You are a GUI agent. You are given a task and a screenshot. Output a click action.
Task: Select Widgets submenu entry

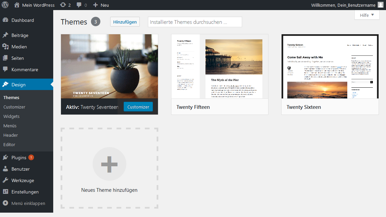pyautogui.click(x=11, y=116)
